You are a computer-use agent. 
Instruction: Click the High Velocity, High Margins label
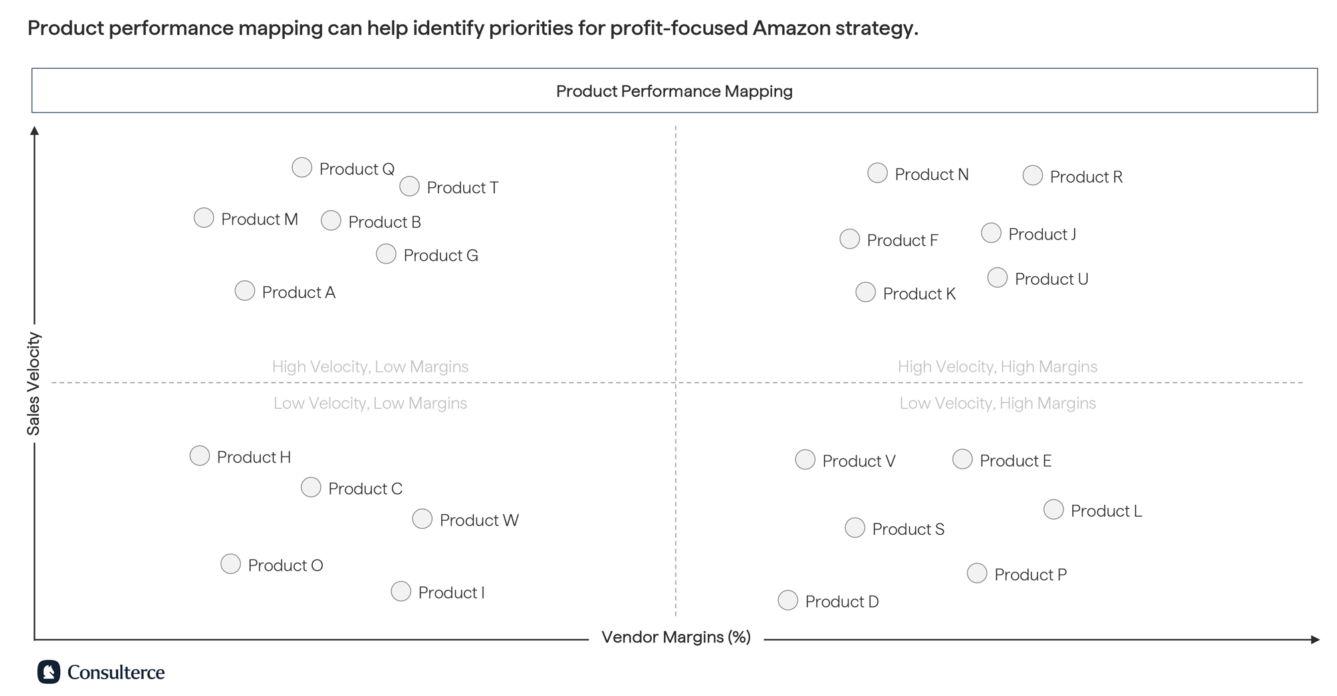997,366
